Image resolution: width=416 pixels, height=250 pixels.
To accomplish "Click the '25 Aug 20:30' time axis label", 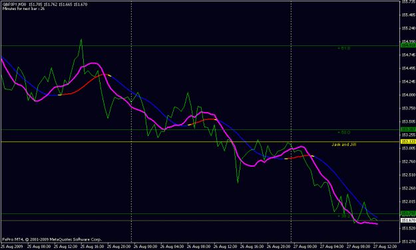I will [118, 246].
